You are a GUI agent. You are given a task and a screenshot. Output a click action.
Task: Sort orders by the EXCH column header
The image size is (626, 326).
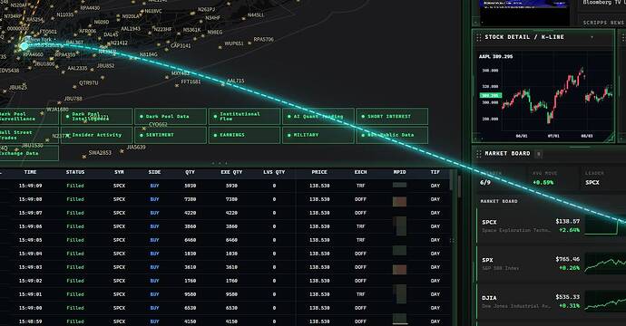pyautogui.click(x=360, y=172)
